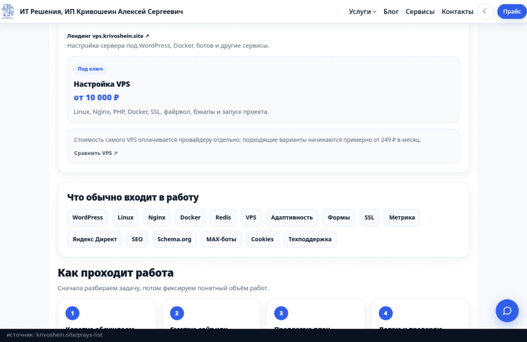Select the Cookies tag
527x342 pixels.
pos(262,239)
